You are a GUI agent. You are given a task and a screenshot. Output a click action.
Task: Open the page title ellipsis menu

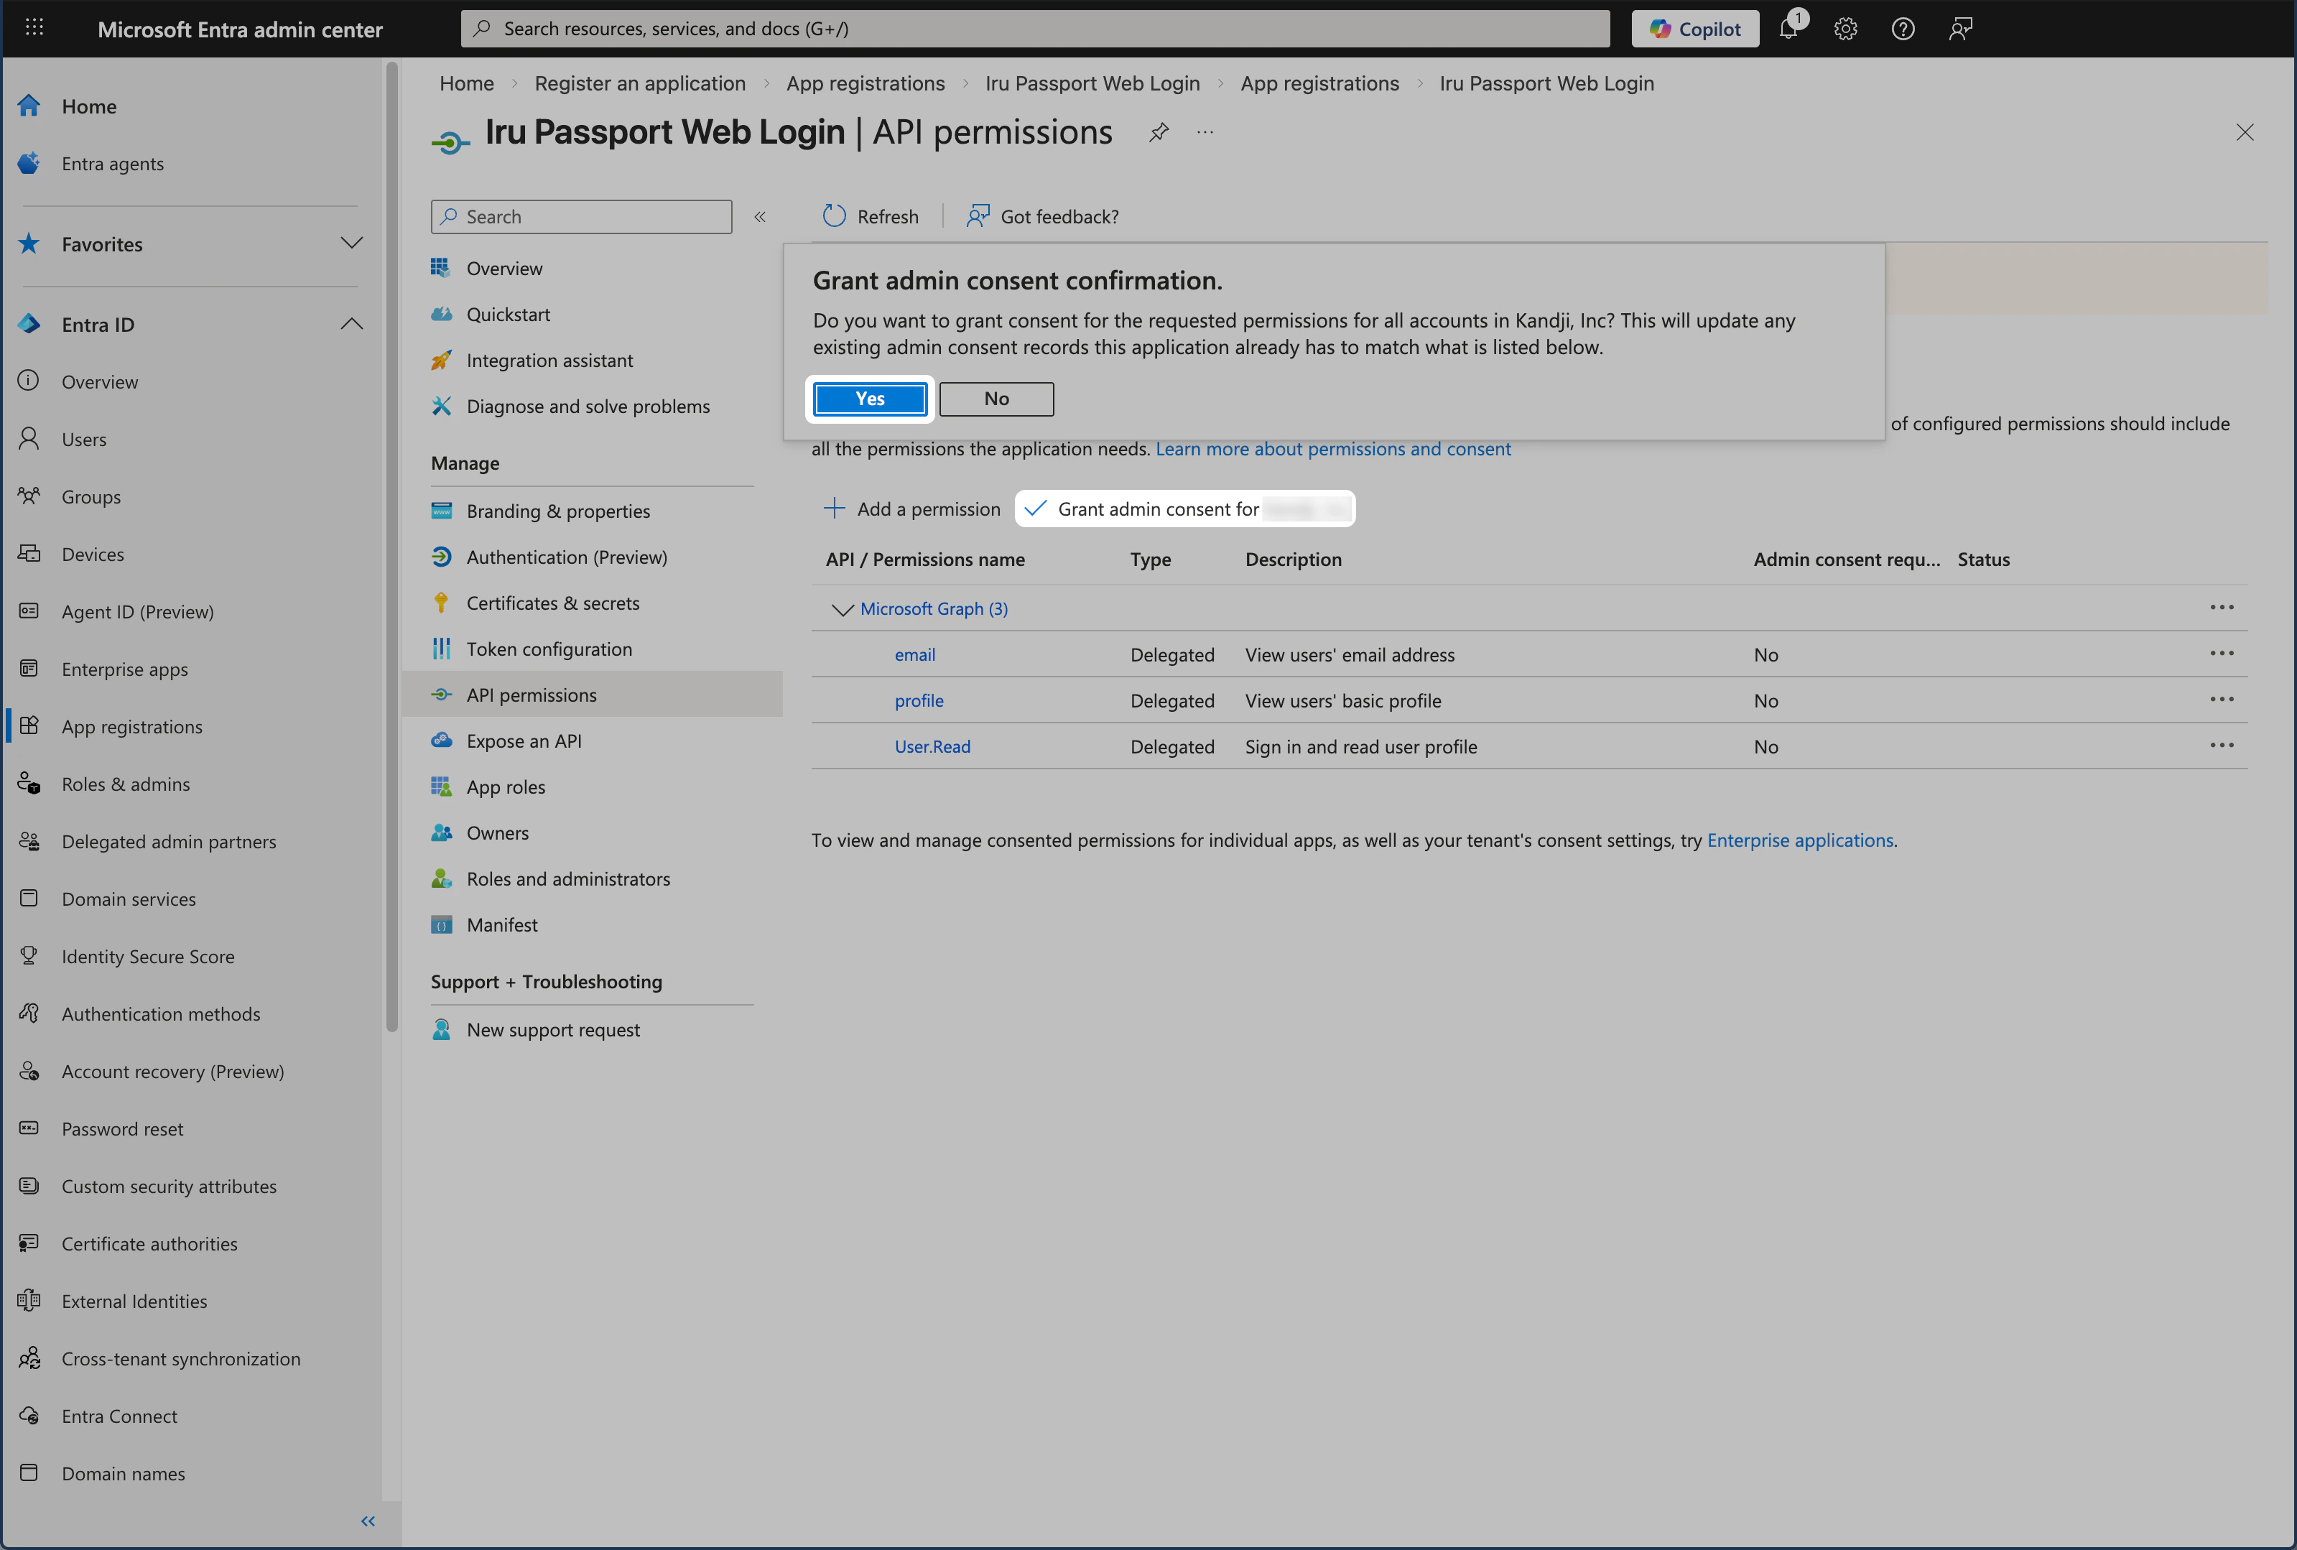click(1204, 131)
